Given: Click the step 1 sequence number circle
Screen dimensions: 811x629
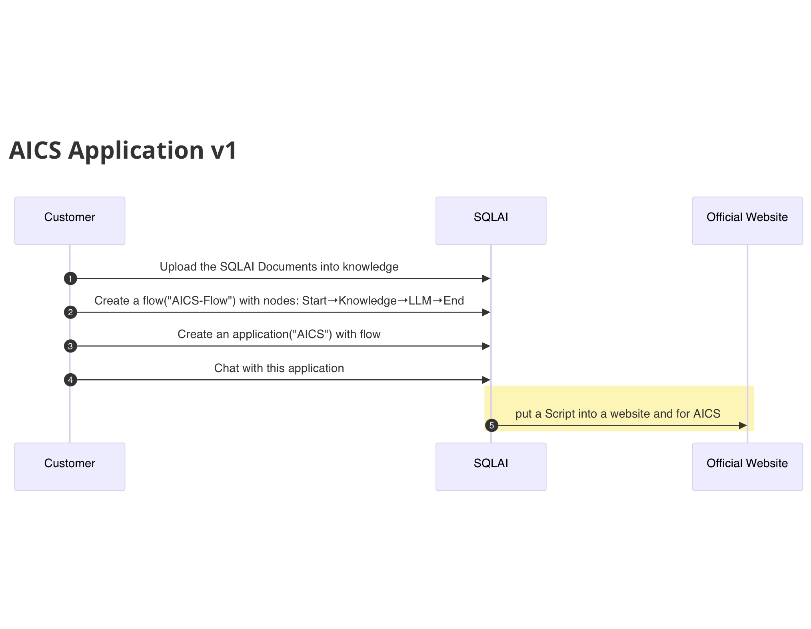Looking at the screenshot, I should pyautogui.click(x=70, y=279).
